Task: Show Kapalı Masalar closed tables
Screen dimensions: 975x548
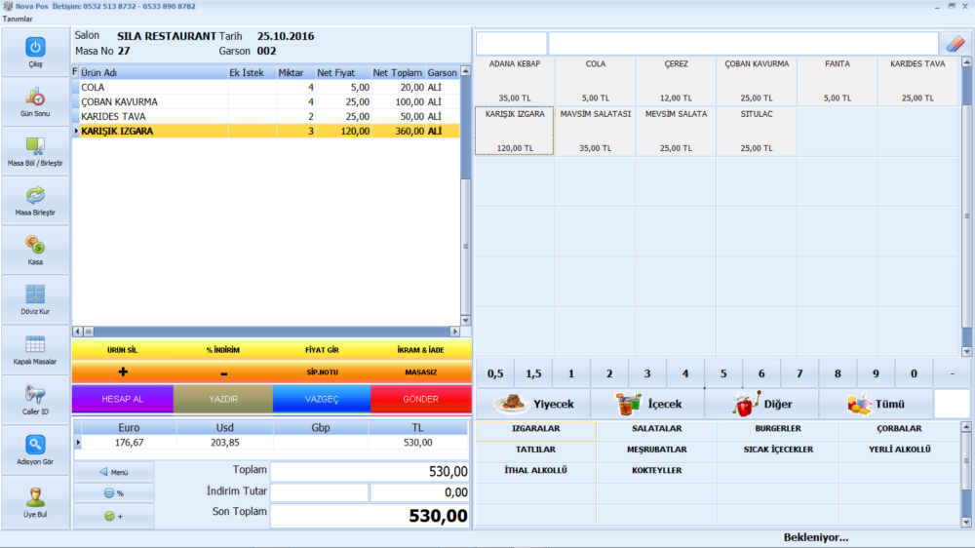Action: (35, 345)
